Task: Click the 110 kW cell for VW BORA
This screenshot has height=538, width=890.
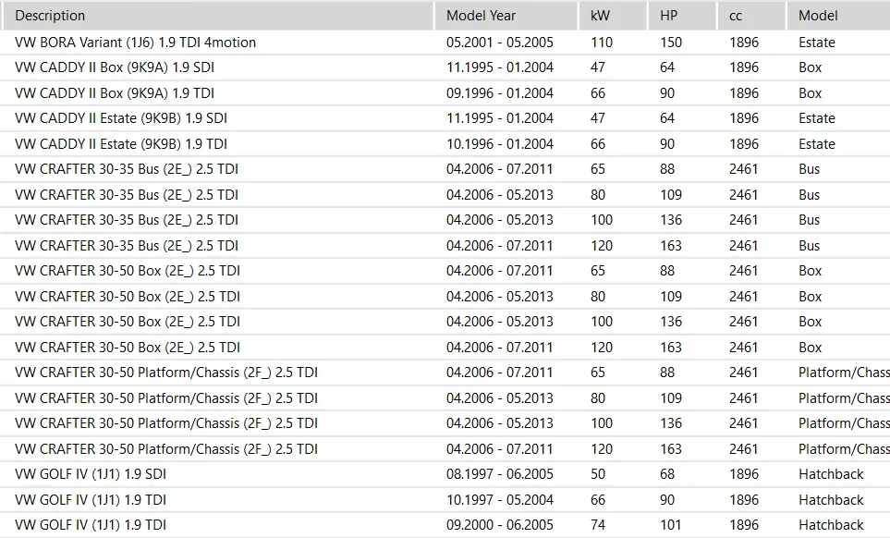Action: pyautogui.click(x=602, y=43)
